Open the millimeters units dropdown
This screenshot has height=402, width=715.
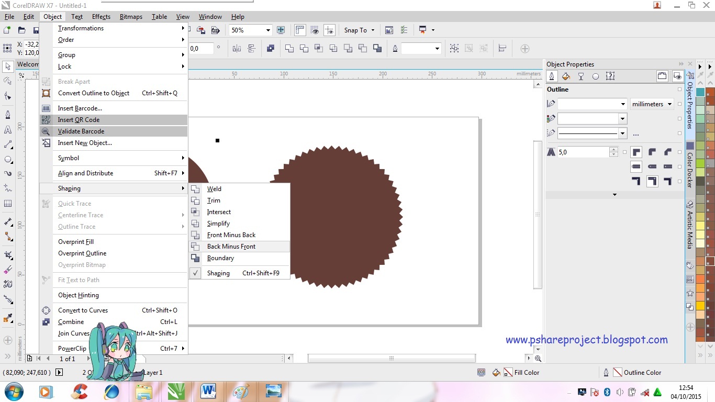651,104
